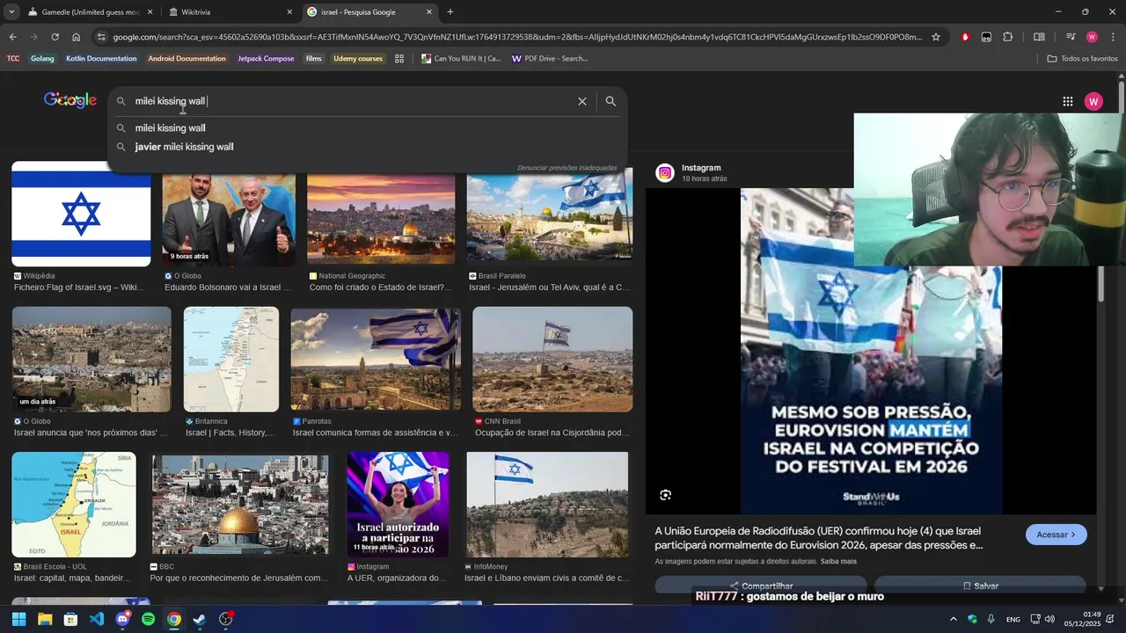Select first suggestion 'milei kissing wall'
Image resolution: width=1126 pixels, height=633 pixels.
coord(368,127)
